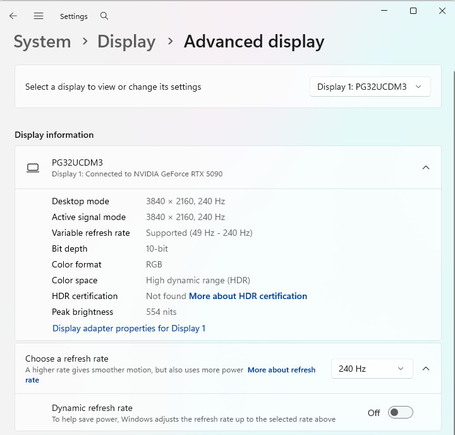Click the monitor icon beside PG32UCDM3
Screen dimensions: 455x435
(33, 168)
